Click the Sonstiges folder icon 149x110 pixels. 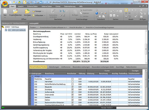coord(27,11)
